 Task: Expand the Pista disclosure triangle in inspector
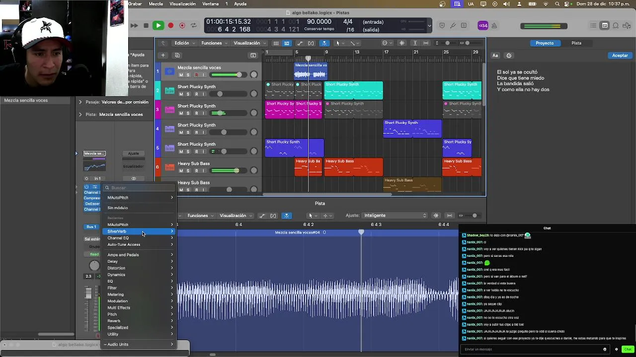[x=80, y=115]
